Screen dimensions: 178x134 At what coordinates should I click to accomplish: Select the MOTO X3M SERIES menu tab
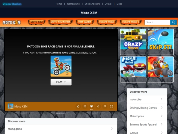(61, 22)
